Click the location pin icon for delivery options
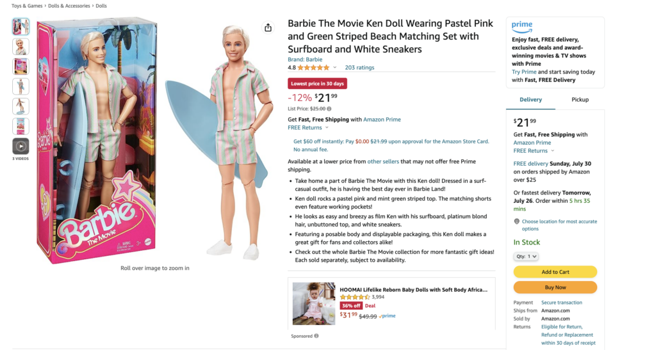The height and width of the screenshot is (350, 656). click(516, 222)
